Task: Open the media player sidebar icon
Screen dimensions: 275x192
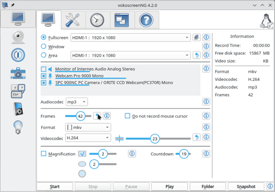Action: click(x=17, y=109)
